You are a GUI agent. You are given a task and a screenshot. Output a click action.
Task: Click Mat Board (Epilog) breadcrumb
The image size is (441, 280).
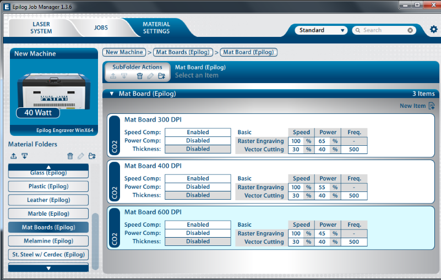coord(248,52)
